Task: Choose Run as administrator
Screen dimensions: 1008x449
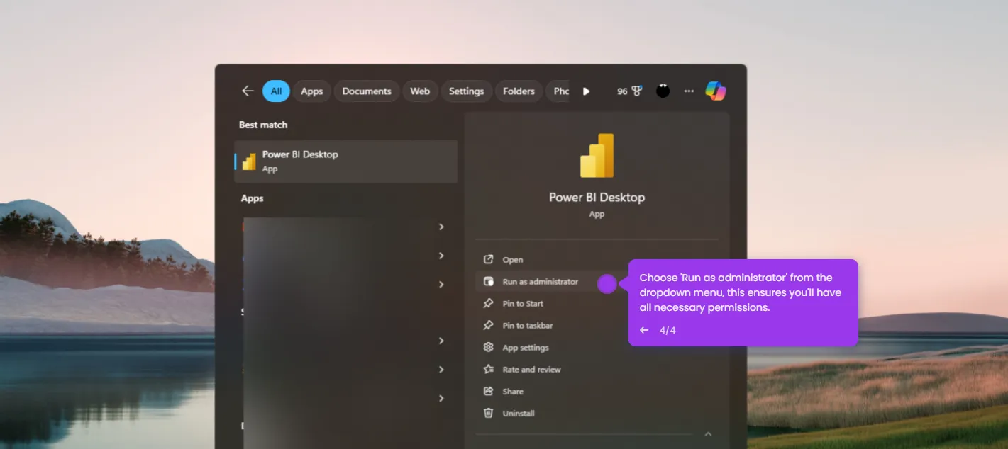Action: point(539,282)
